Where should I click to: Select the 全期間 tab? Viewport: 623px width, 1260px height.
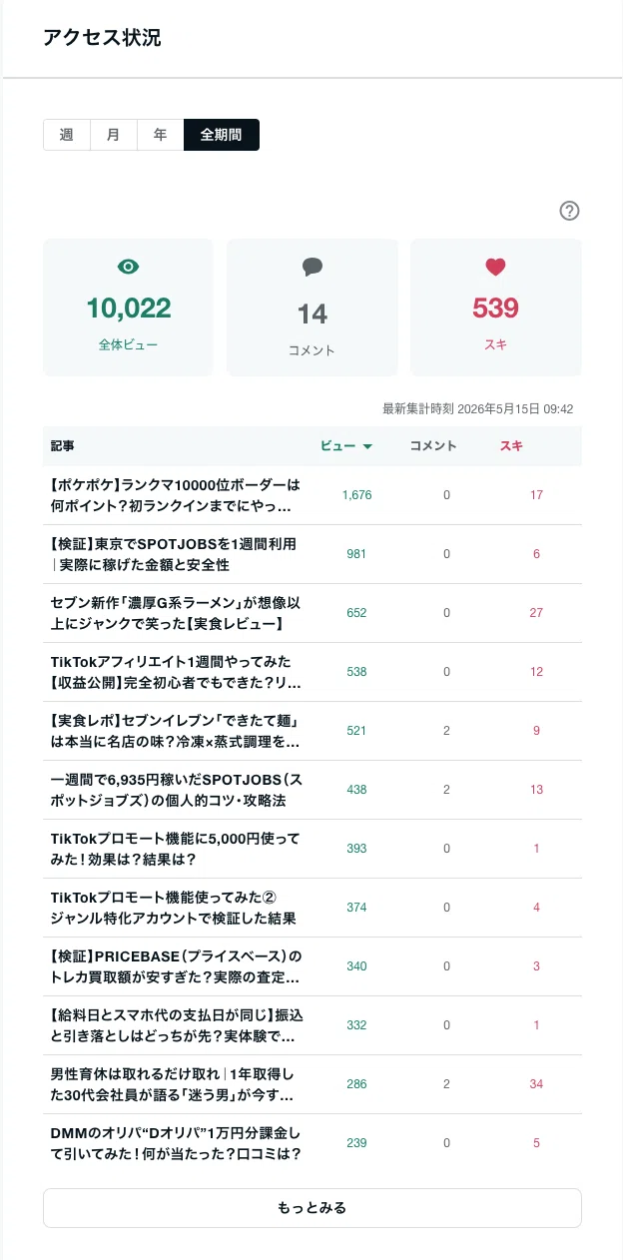click(x=222, y=135)
